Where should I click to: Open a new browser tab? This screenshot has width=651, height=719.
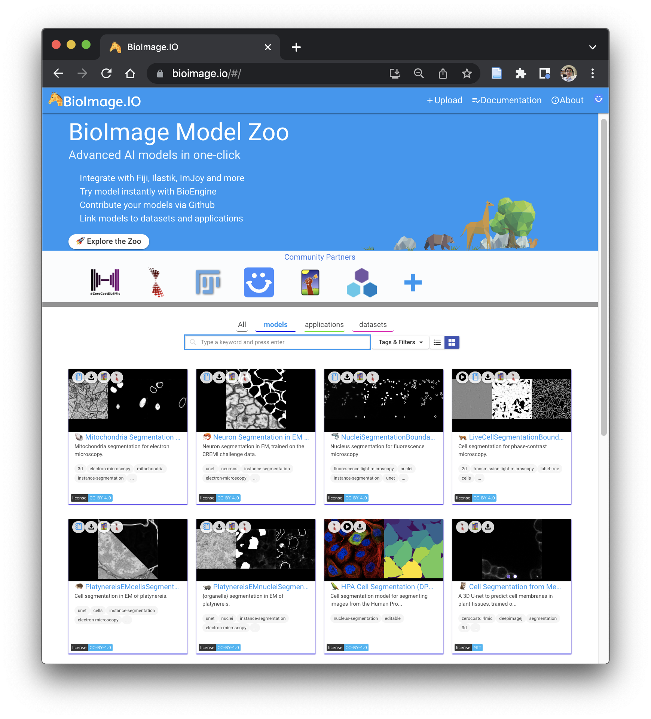point(296,47)
